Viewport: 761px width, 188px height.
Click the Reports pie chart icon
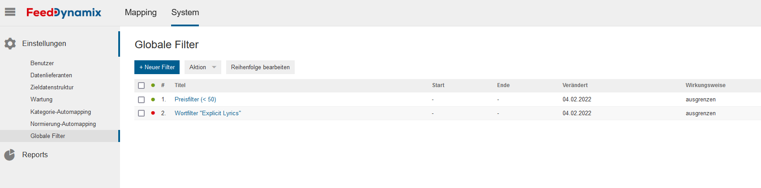tap(10, 155)
